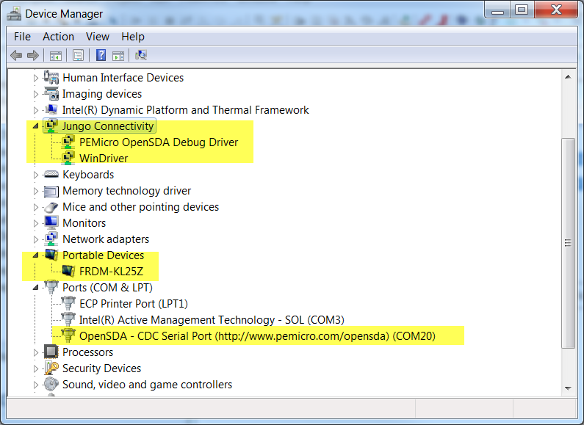Click the ECP Printer Port icon
This screenshot has width=584, height=425.
(x=68, y=303)
